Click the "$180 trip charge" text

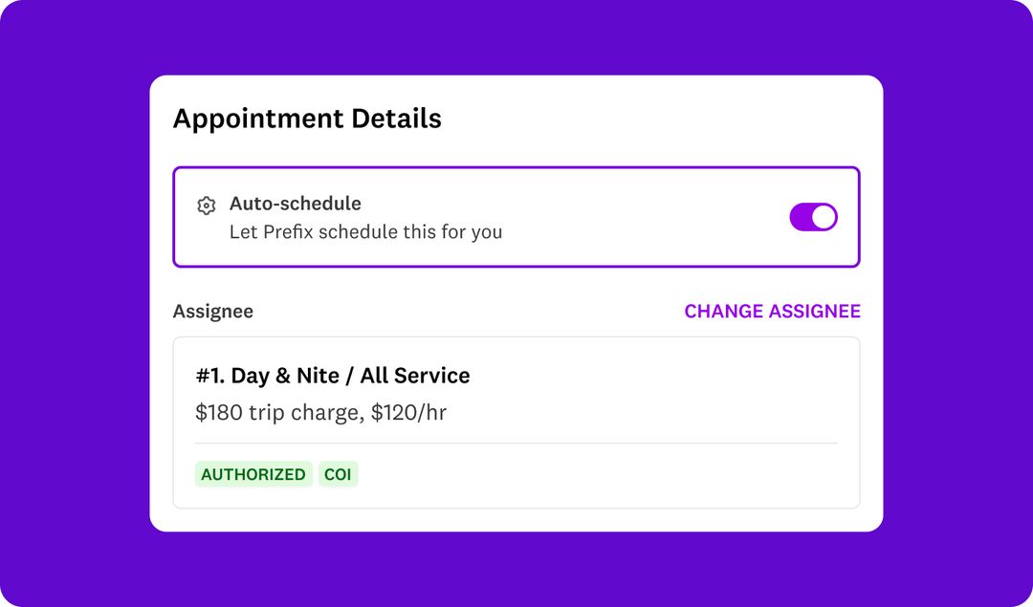coord(277,413)
